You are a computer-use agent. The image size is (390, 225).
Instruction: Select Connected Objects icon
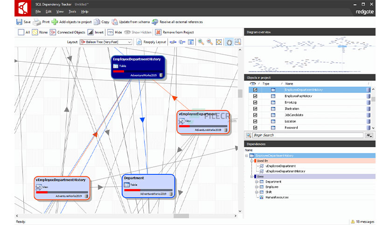coord(53,32)
